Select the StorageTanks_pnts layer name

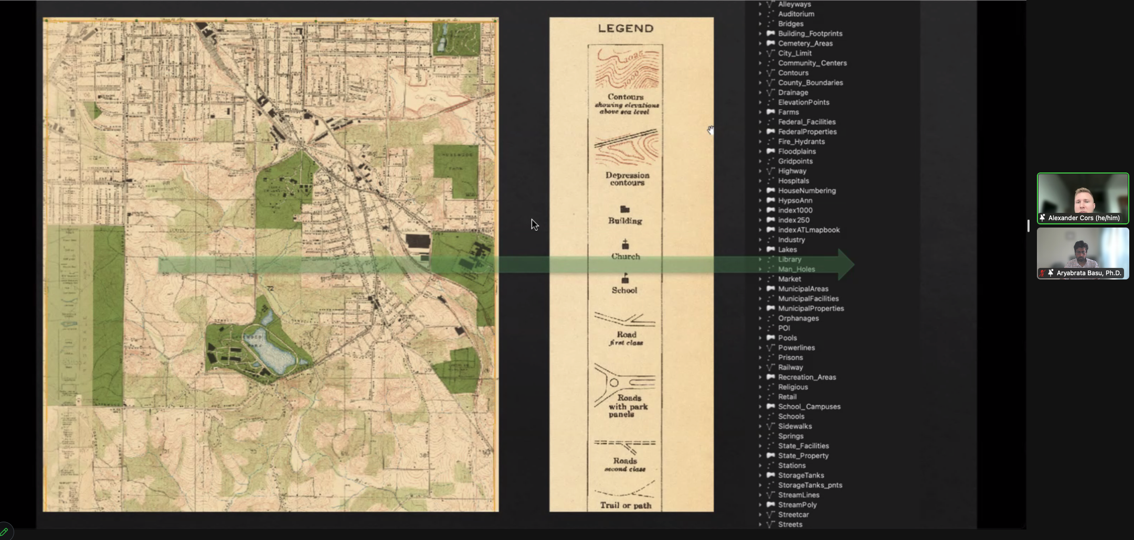pos(810,485)
